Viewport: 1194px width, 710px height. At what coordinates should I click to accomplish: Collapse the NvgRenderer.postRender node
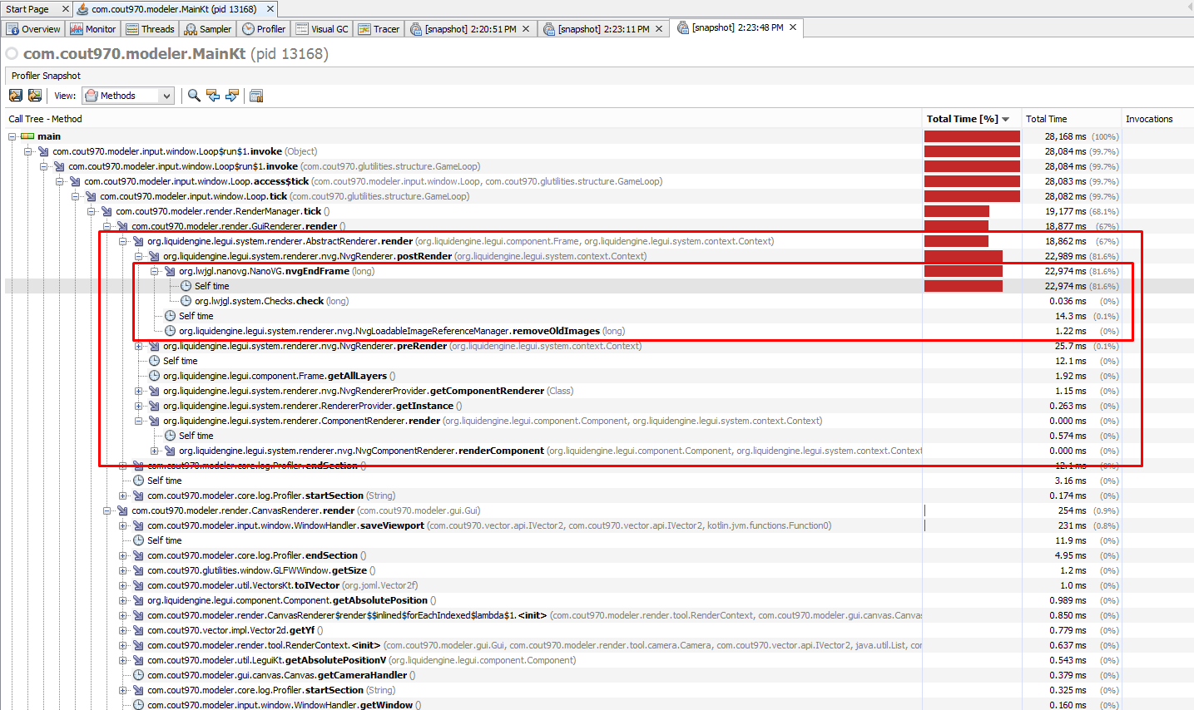click(139, 256)
